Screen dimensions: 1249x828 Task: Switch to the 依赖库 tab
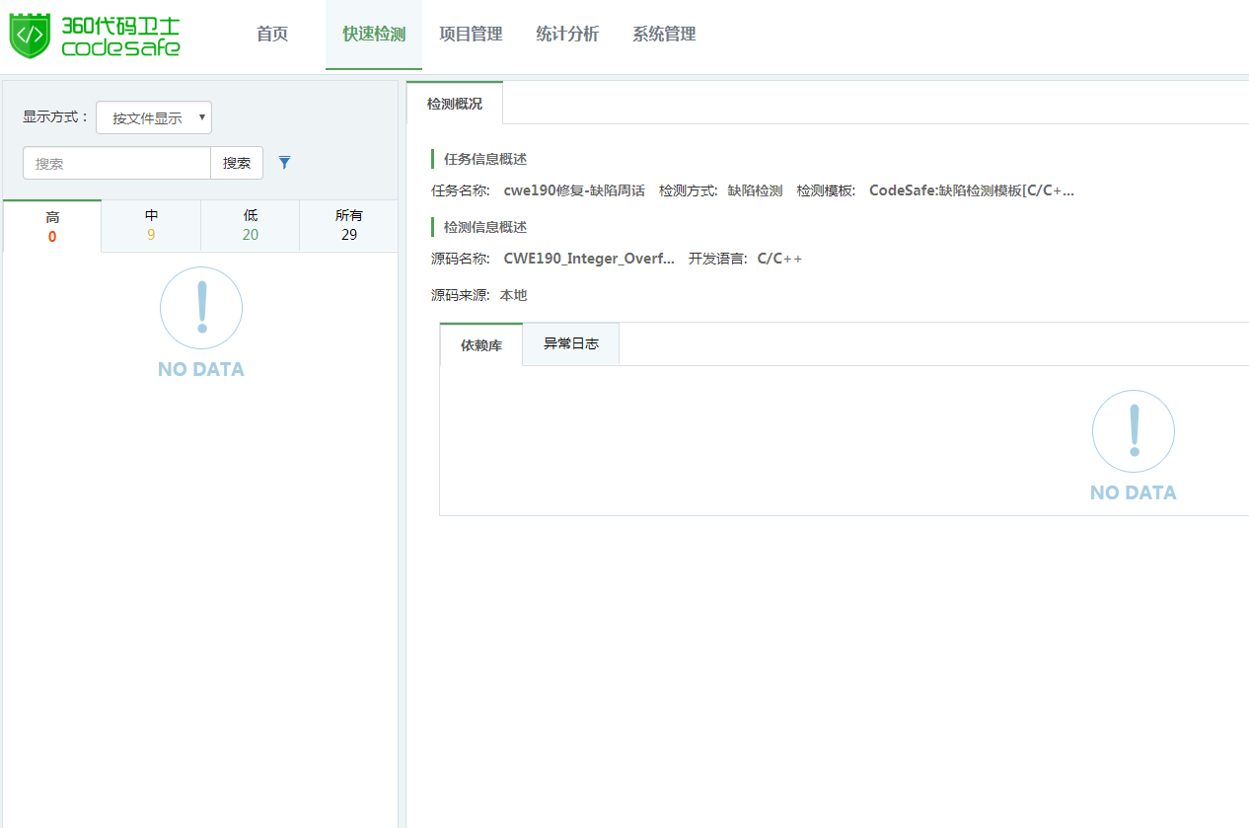coord(481,345)
